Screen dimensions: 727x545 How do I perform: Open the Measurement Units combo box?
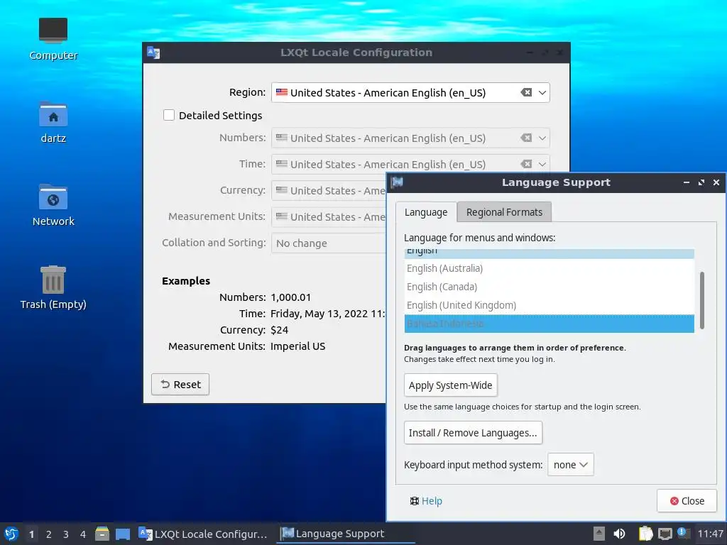329,217
